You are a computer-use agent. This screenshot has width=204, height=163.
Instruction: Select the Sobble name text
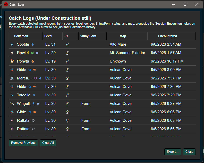tap(23, 44)
